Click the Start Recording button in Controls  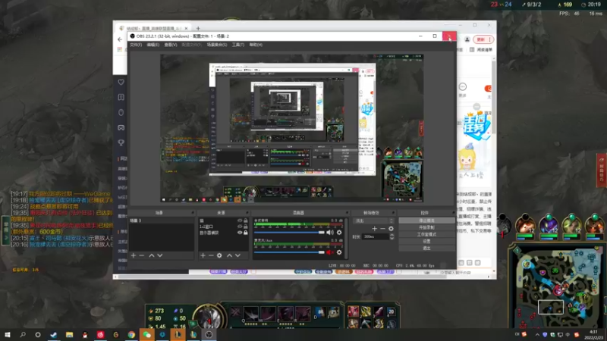click(426, 227)
